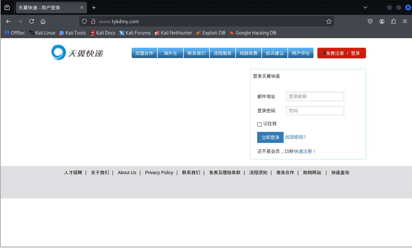Click the browser home icon
Screen dimensions: 412x248
coord(43,21)
